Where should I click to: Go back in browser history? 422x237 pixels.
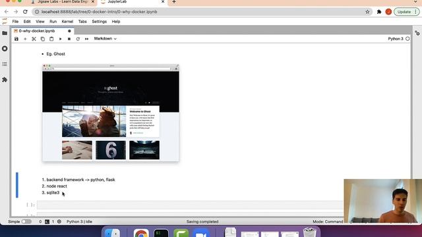(x=7, y=12)
